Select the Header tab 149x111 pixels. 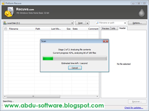click(x=122, y=28)
